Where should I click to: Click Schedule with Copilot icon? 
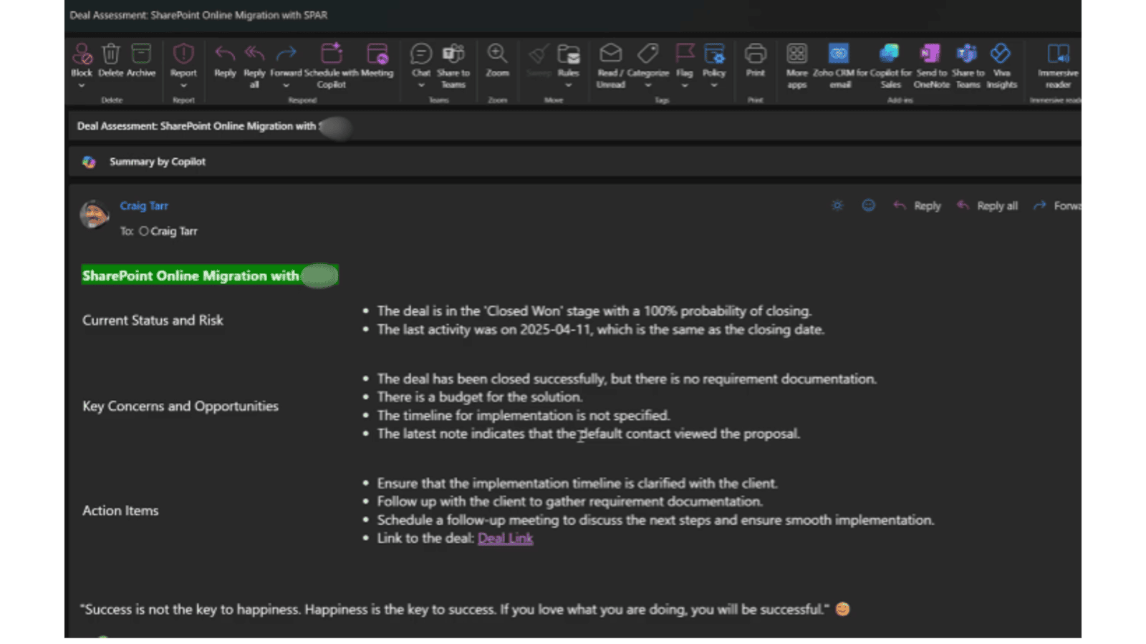pyautogui.click(x=331, y=55)
